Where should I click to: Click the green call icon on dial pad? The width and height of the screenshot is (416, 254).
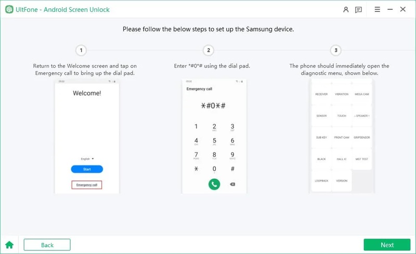pyautogui.click(x=214, y=184)
